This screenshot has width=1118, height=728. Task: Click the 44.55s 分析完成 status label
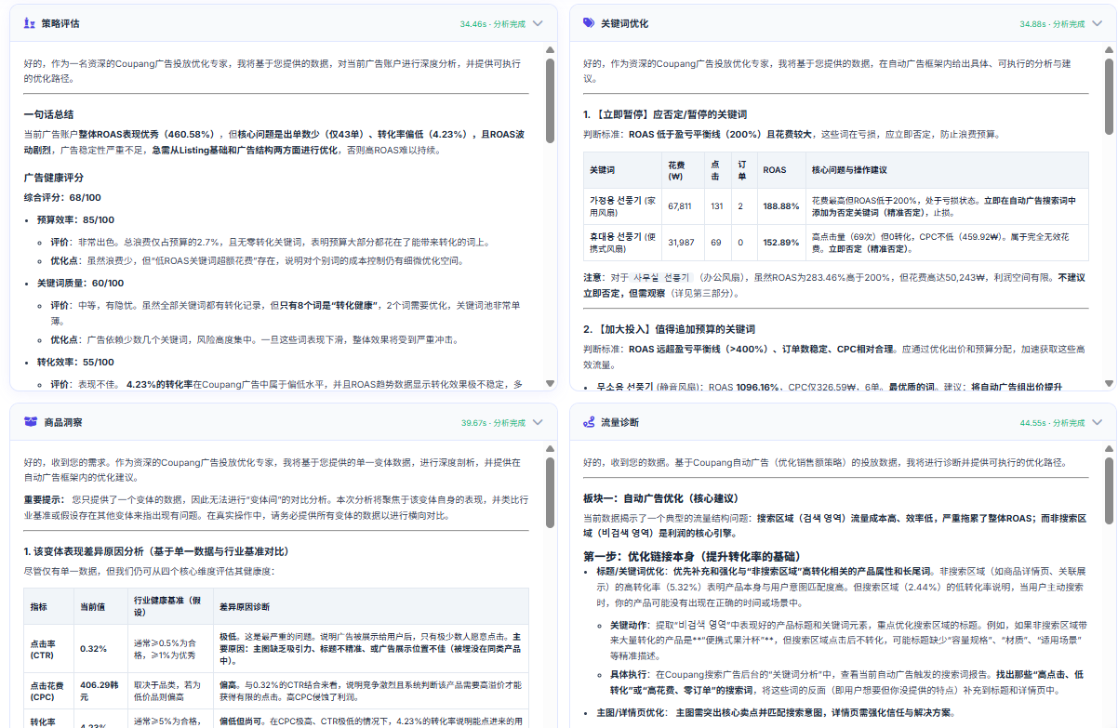pyautogui.click(x=1052, y=423)
